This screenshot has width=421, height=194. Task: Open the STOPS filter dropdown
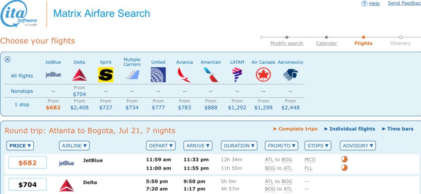(x=318, y=145)
